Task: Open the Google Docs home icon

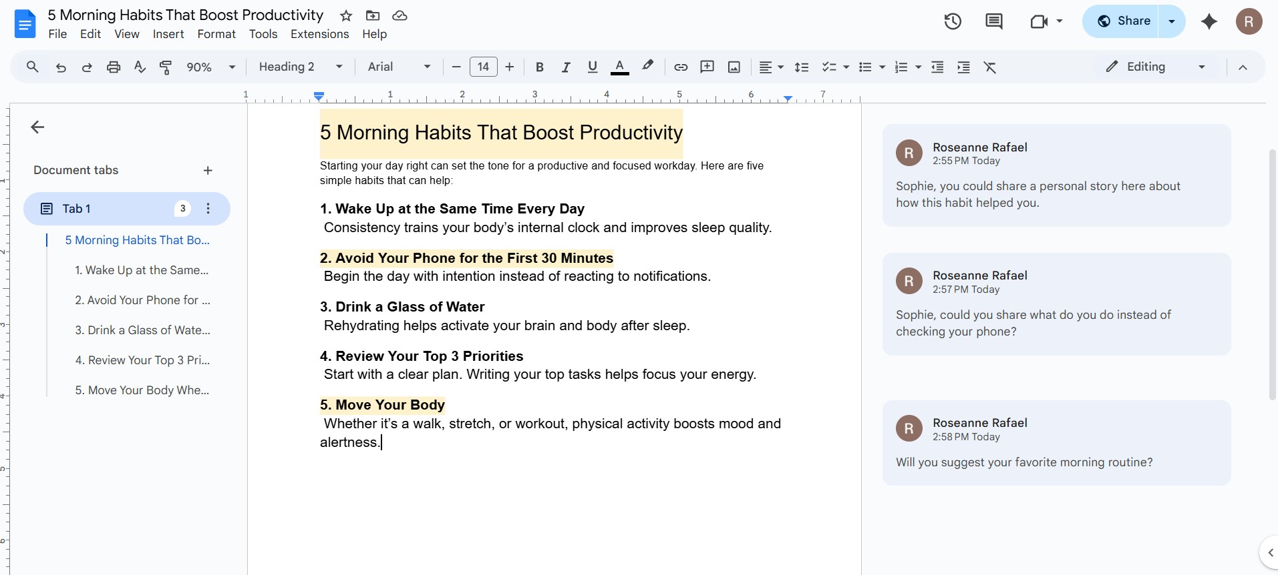Action: 25,24
